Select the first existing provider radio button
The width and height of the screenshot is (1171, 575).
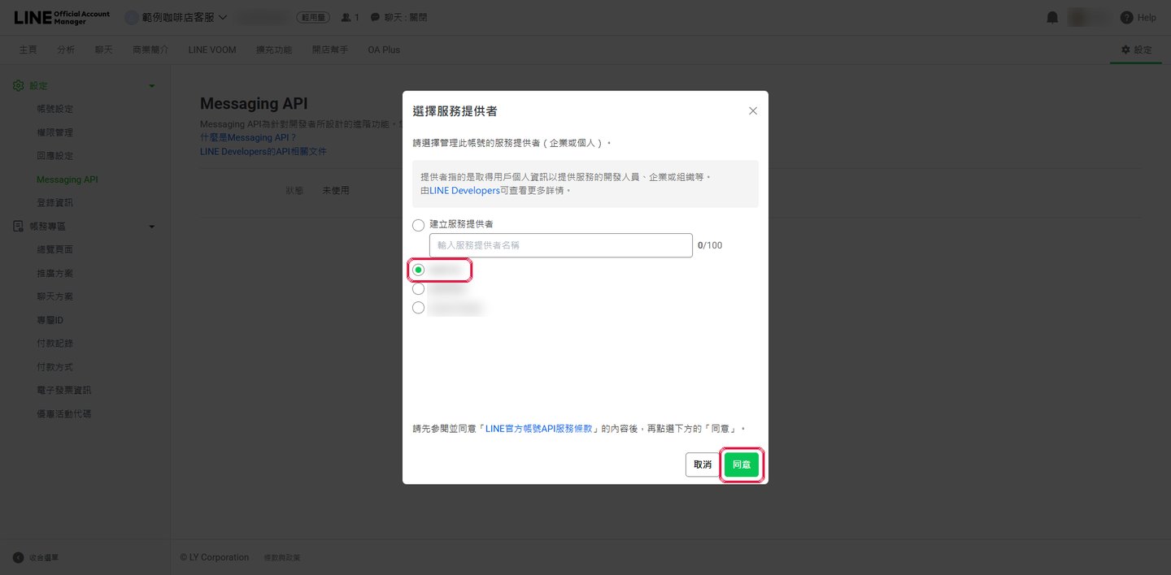click(x=418, y=270)
